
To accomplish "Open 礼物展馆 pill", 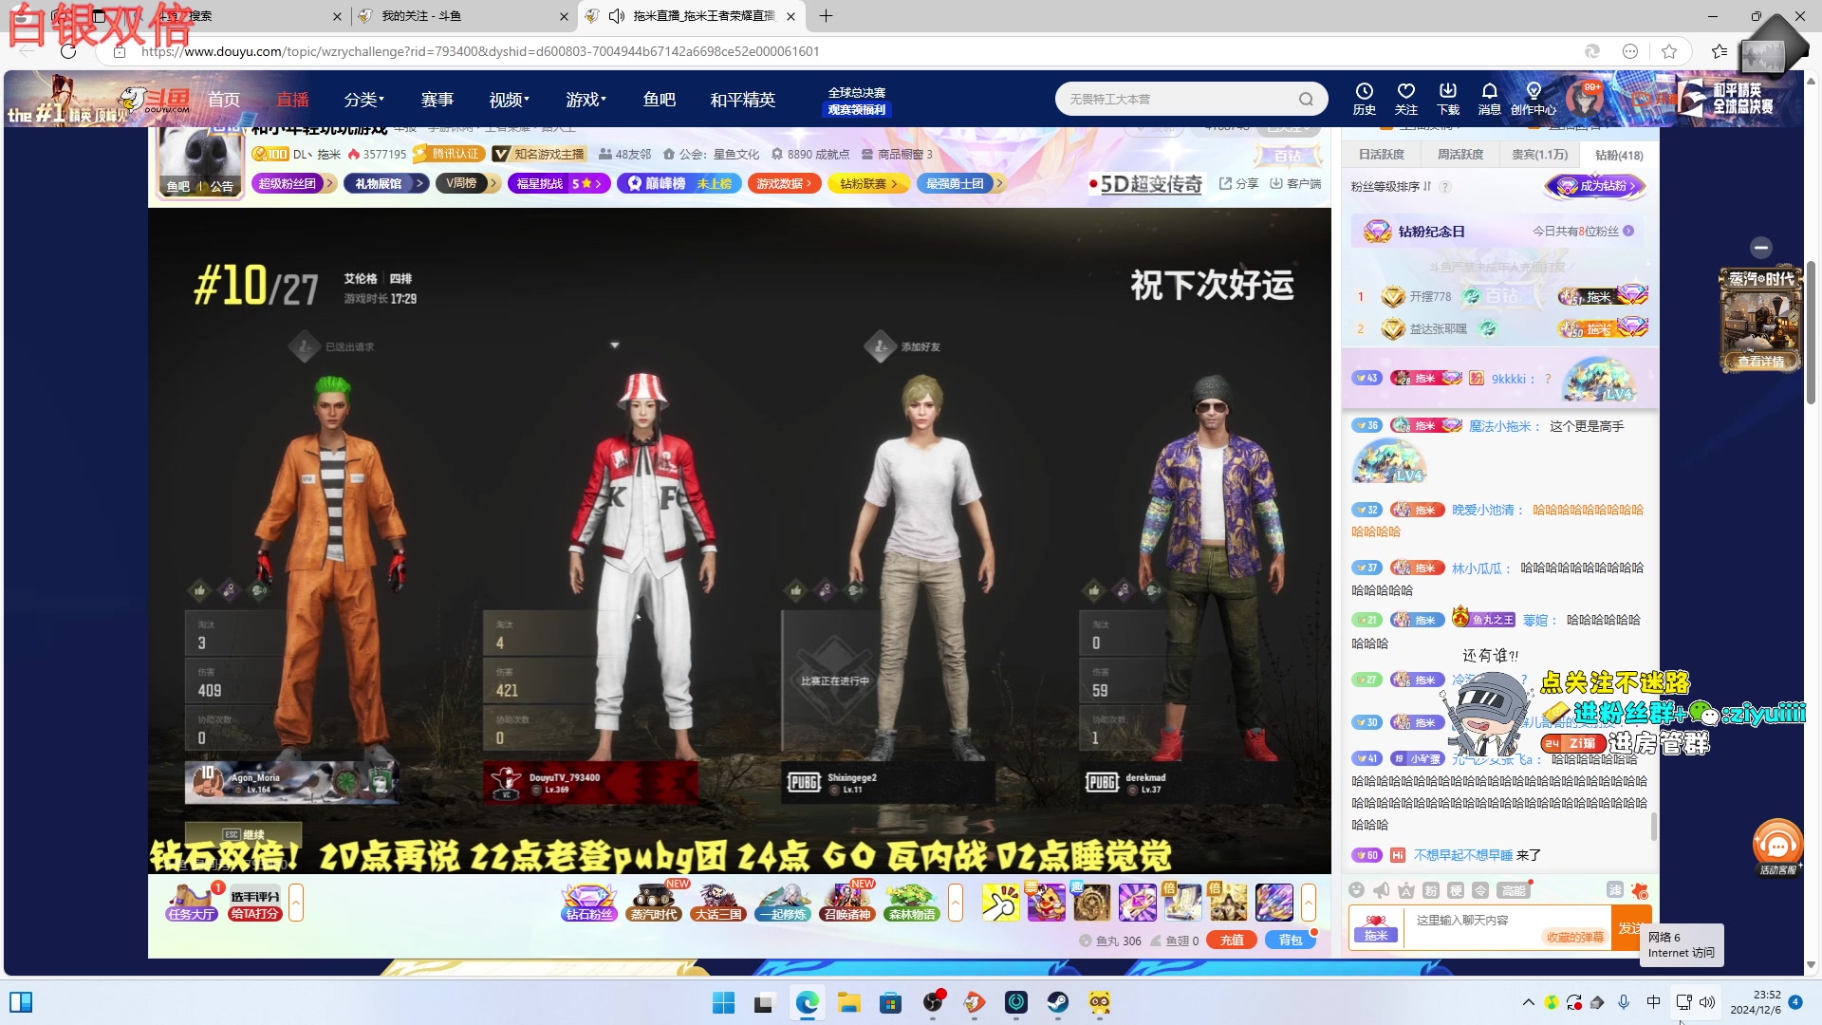I will tap(386, 183).
